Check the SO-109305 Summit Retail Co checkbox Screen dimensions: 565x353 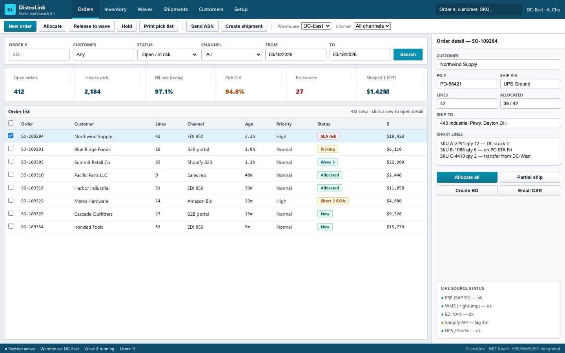(11, 162)
